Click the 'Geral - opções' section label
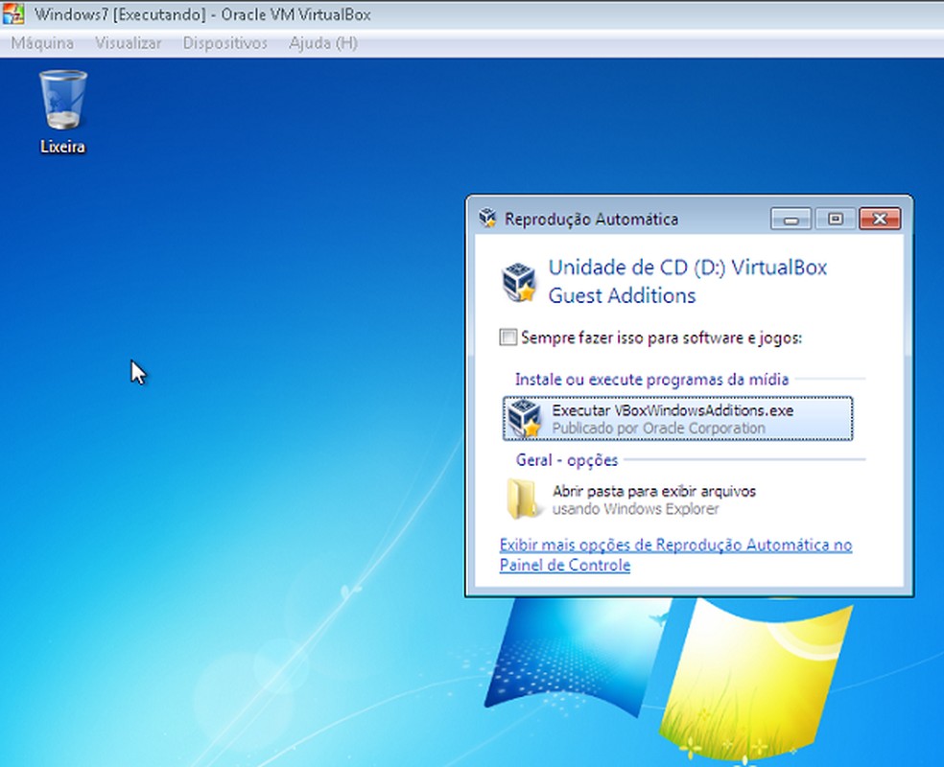This screenshot has width=944, height=767. 567,460
